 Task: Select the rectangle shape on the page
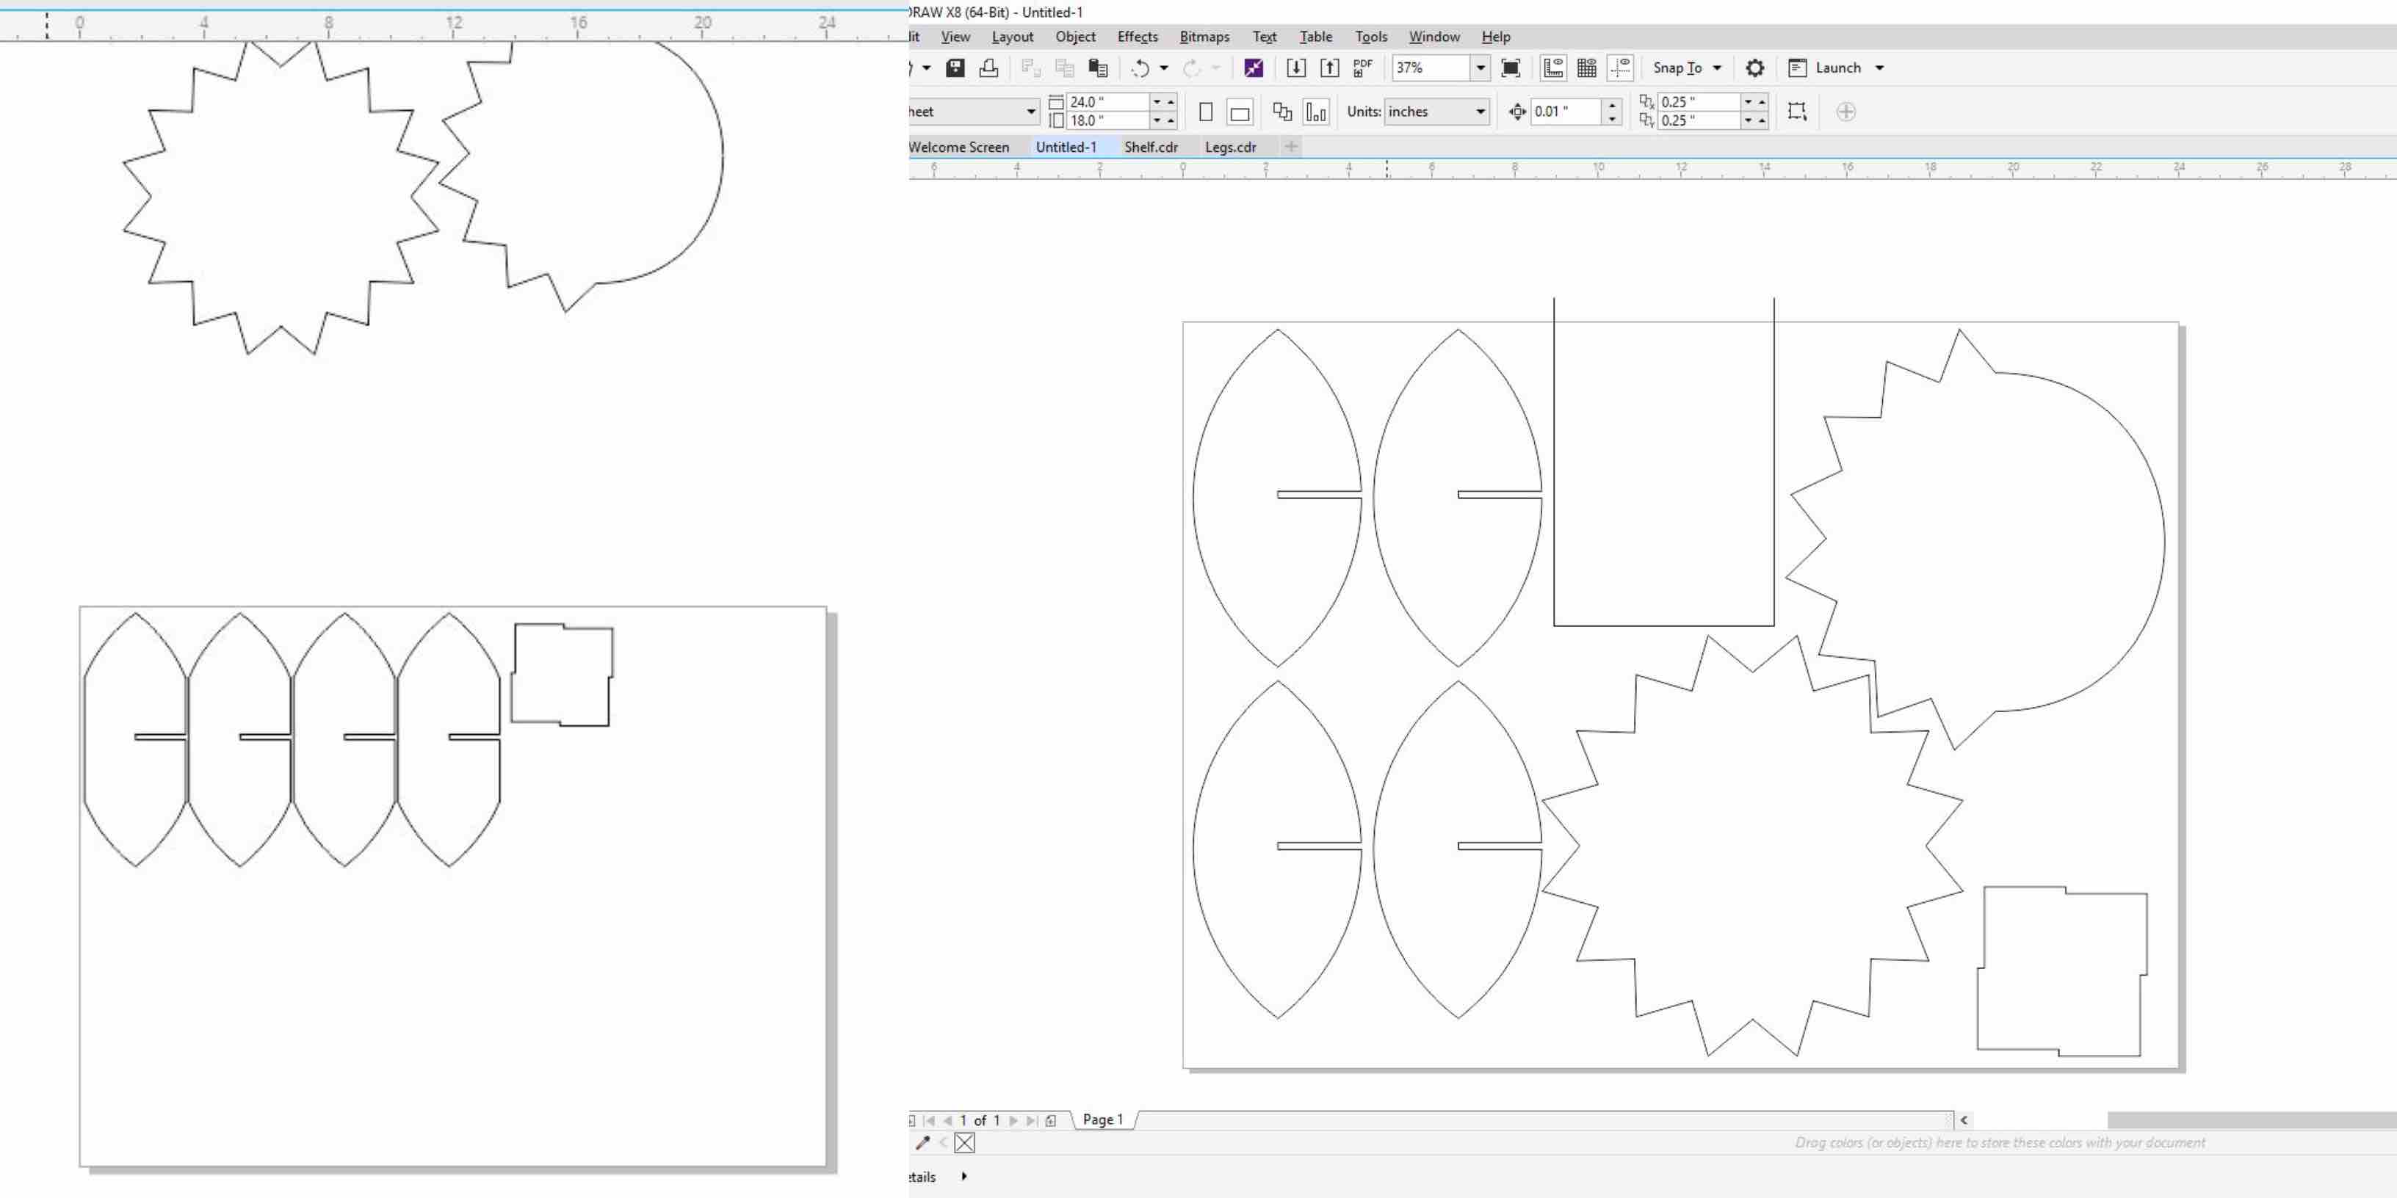[x=1664, y=461]
